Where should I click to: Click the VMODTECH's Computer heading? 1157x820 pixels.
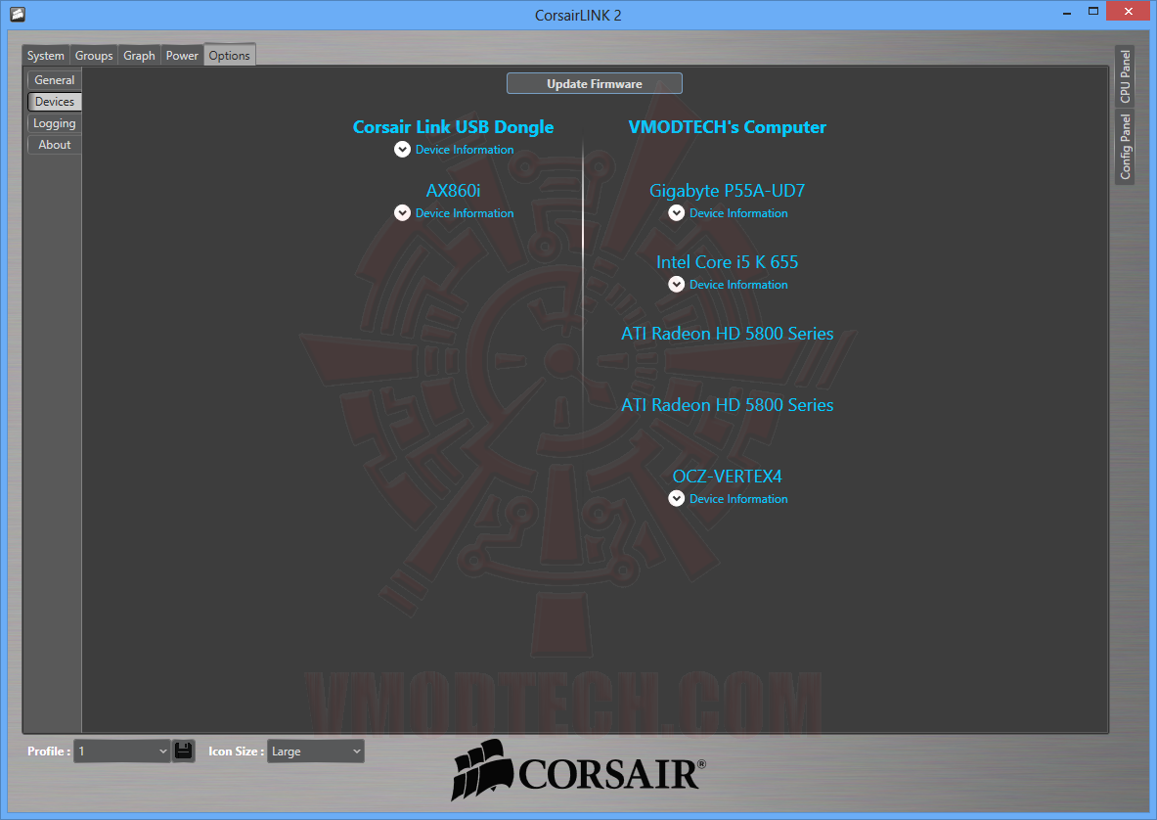728,127
